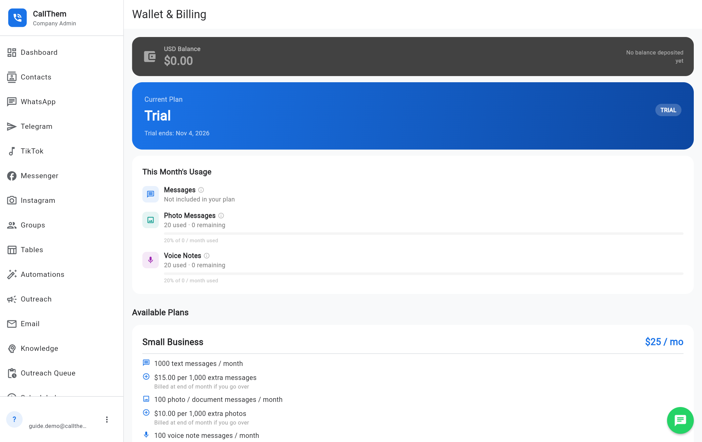Click the TRIAL badge on plan card
The height and width of the screenshot is (442, 702).
tap(668, 110)
